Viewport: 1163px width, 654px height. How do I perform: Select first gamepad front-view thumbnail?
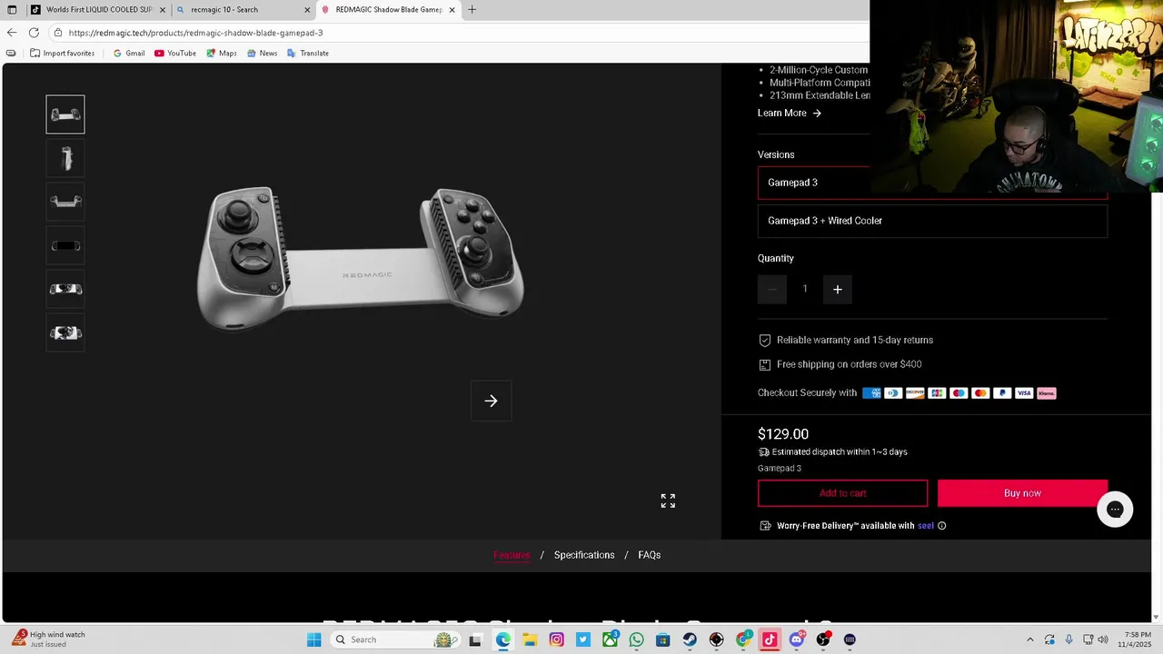(65, 114)
